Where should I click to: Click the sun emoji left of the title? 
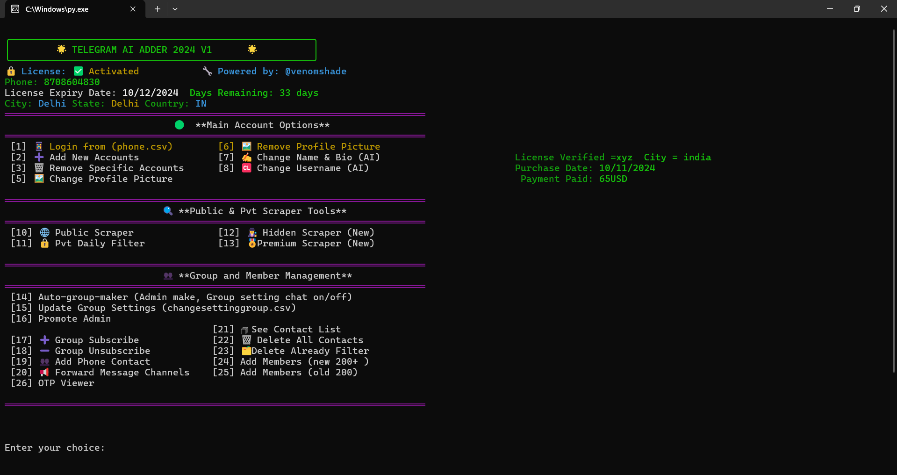tap(61, 50)
